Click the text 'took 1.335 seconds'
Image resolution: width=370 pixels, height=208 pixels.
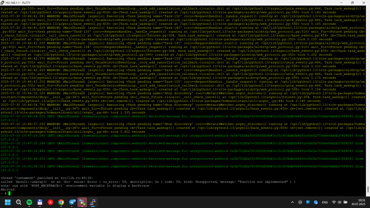[x=128, y=113]
